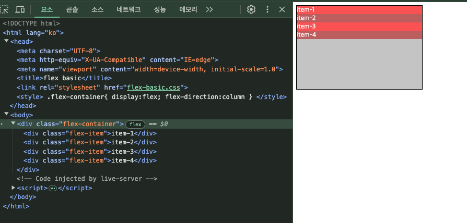Expand the script element triangle
Viewport: 467px width, 223px height.
13,188
